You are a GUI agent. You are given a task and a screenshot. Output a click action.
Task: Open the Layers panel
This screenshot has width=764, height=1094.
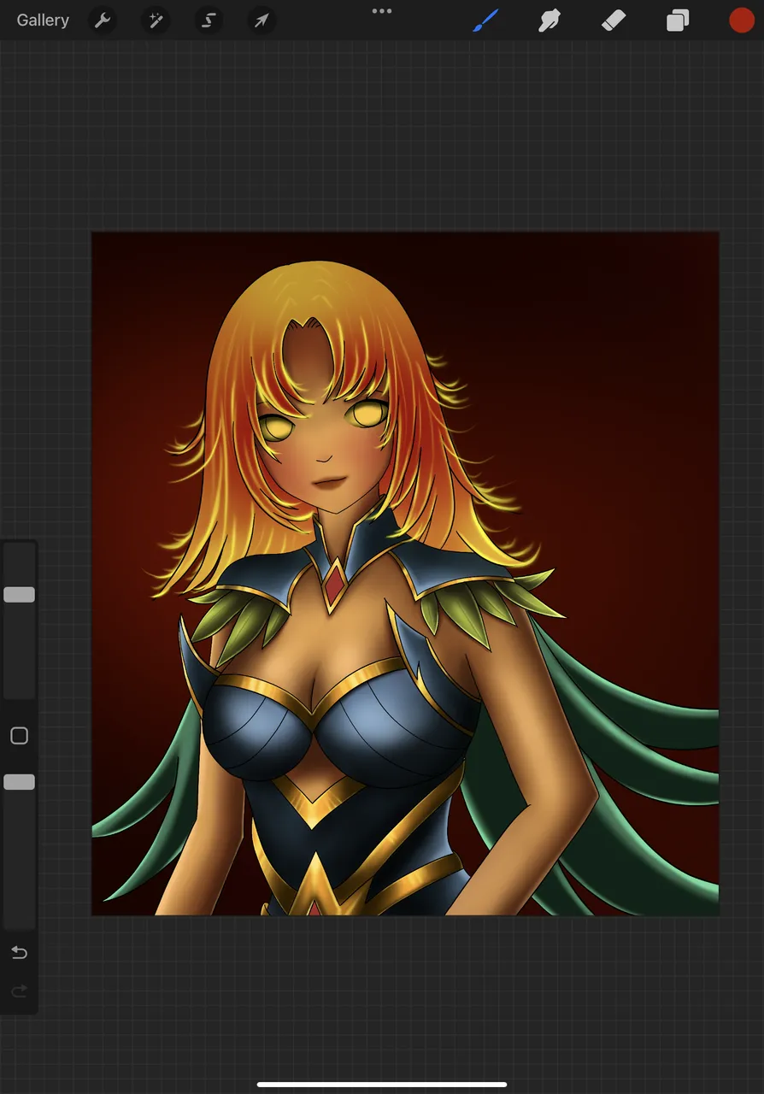tap(678, 21)
